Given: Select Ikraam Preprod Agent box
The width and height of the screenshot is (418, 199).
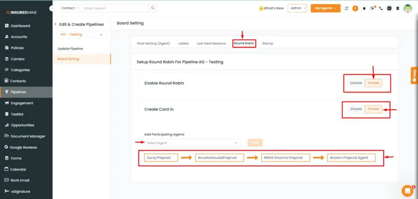Looking at the screenshot, I should (x=351, y=158).
